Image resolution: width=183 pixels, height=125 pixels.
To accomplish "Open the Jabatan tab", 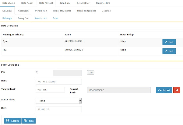I will [106, 11].
